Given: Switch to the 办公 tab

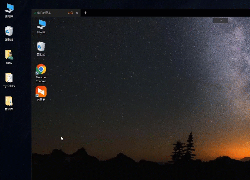Looking at the screenshot, I should coord(70,13).
